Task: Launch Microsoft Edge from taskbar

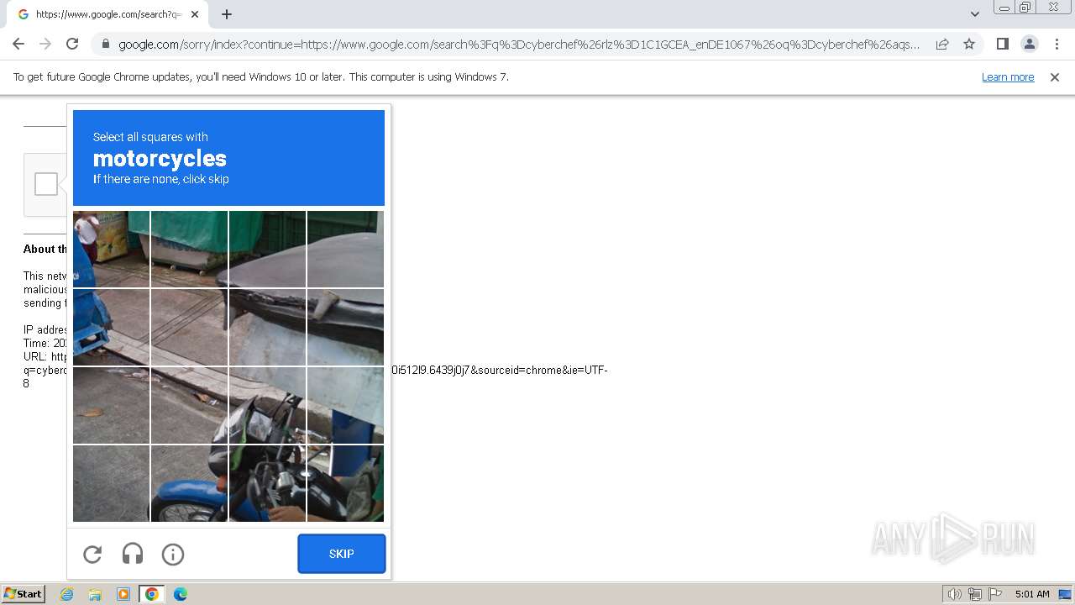Action: 181,594
